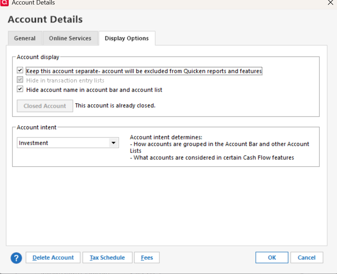Screen dimensions: 337x274
Task: Uncheck Hide account name in account bar
Action: [x=20, y=90]
